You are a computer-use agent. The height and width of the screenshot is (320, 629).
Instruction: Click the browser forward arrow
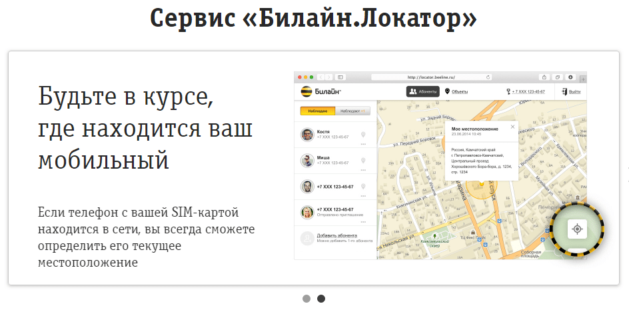click(x=329, y=77)
